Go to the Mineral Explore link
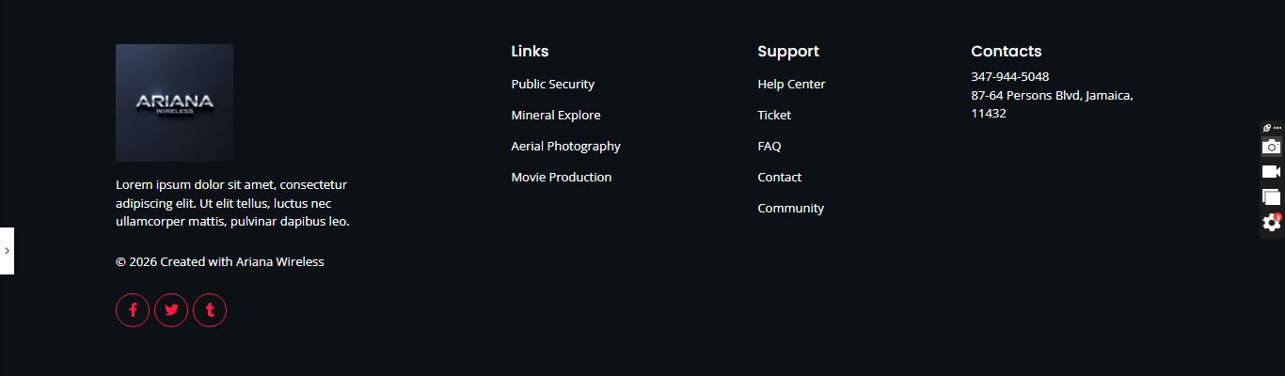Viewport: 1285px width, 376px height. (x=555, y=116)
